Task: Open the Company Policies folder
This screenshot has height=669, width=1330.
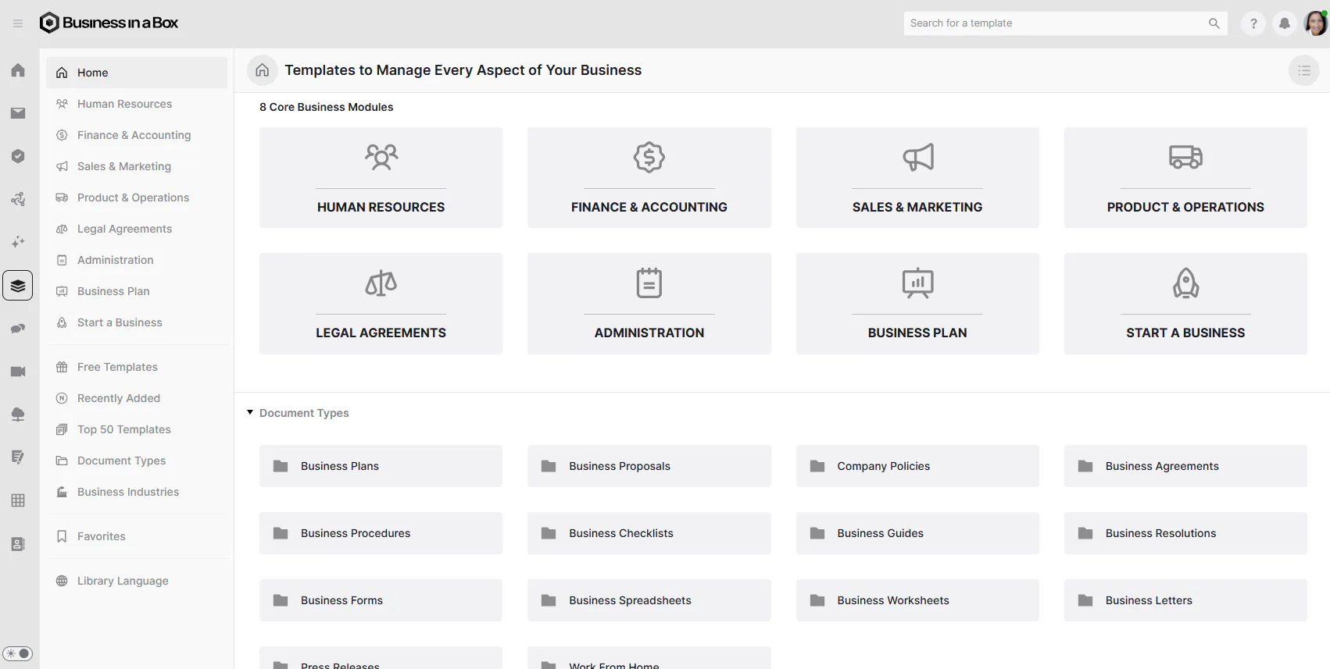Action: (x=917, y=466)
